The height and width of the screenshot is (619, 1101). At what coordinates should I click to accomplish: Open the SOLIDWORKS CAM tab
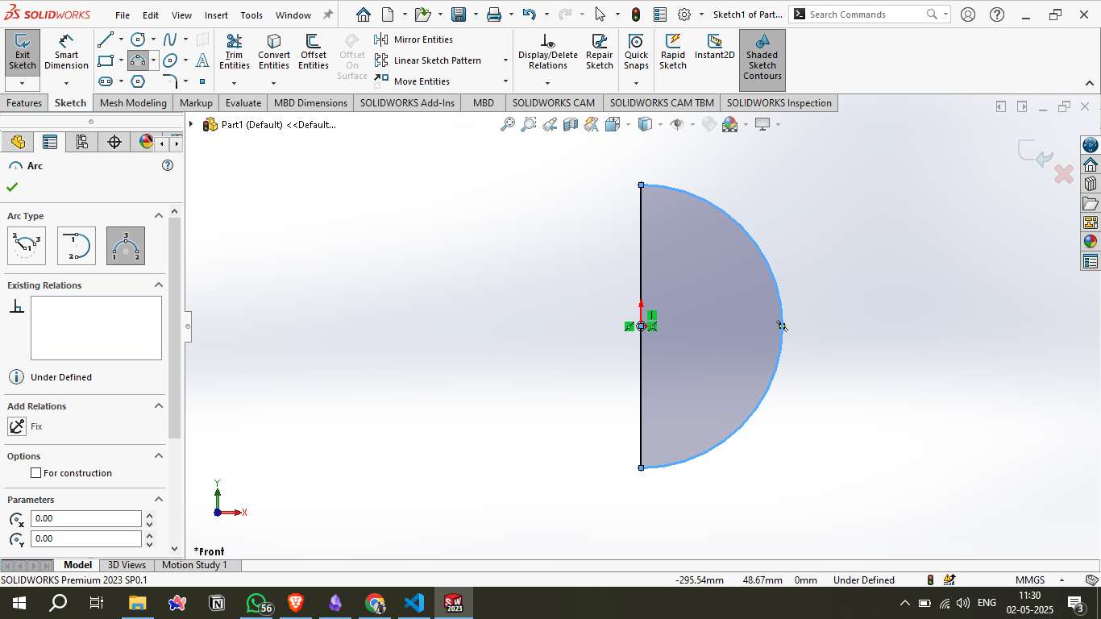pos(554,103)
